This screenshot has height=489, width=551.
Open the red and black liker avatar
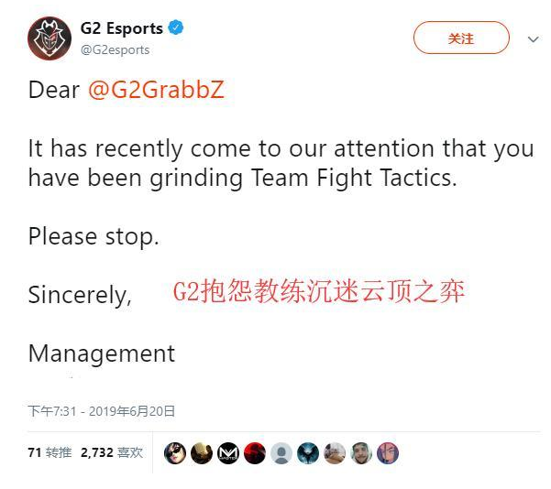[x=255, y=453]
